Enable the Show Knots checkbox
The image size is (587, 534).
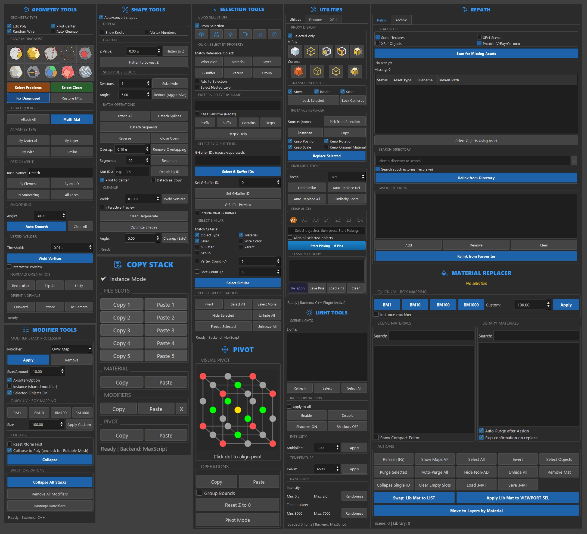[102, 32]
